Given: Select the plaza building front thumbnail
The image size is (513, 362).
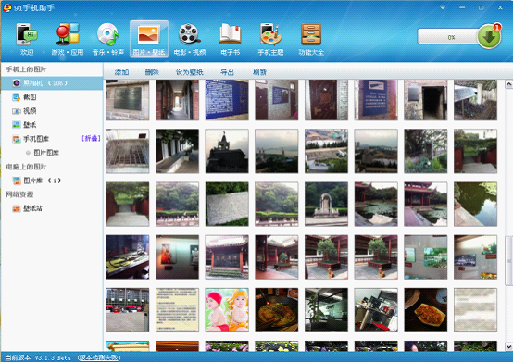Looking at the screenshot, I should click(127, 309).
